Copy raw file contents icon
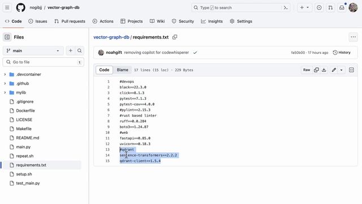362x204 pixels. [316, 70]
